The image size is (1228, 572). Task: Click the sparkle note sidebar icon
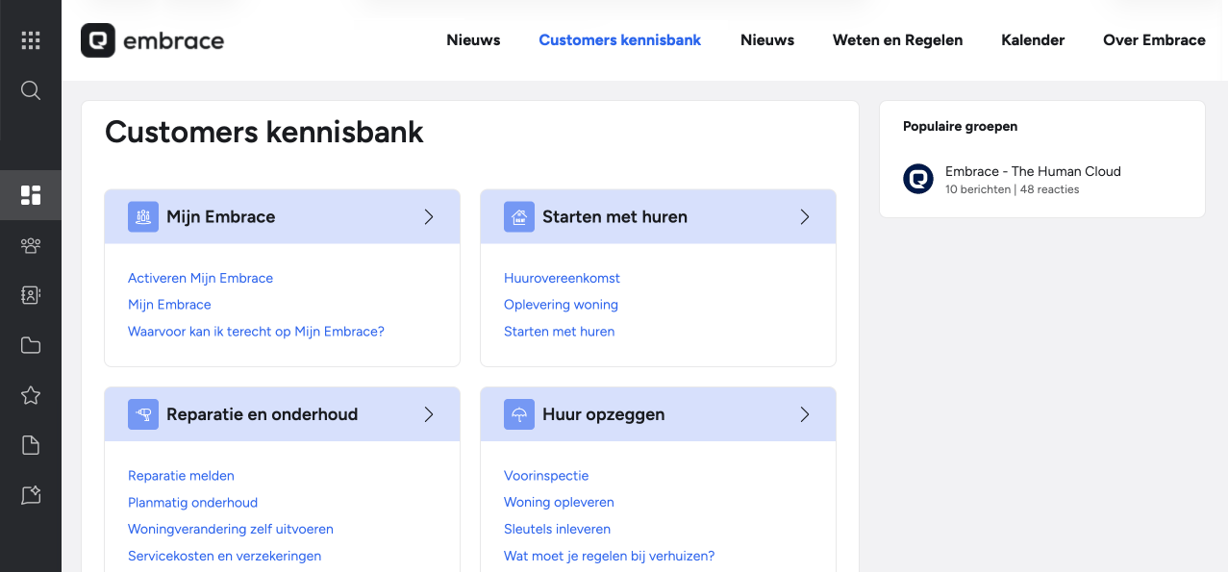(x=31, y=495)
